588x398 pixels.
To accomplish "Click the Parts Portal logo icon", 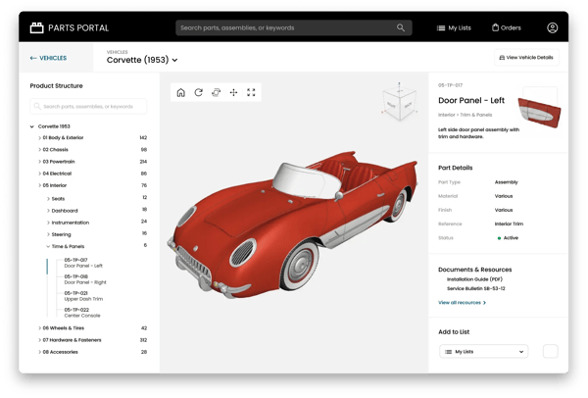I will 37,27.
